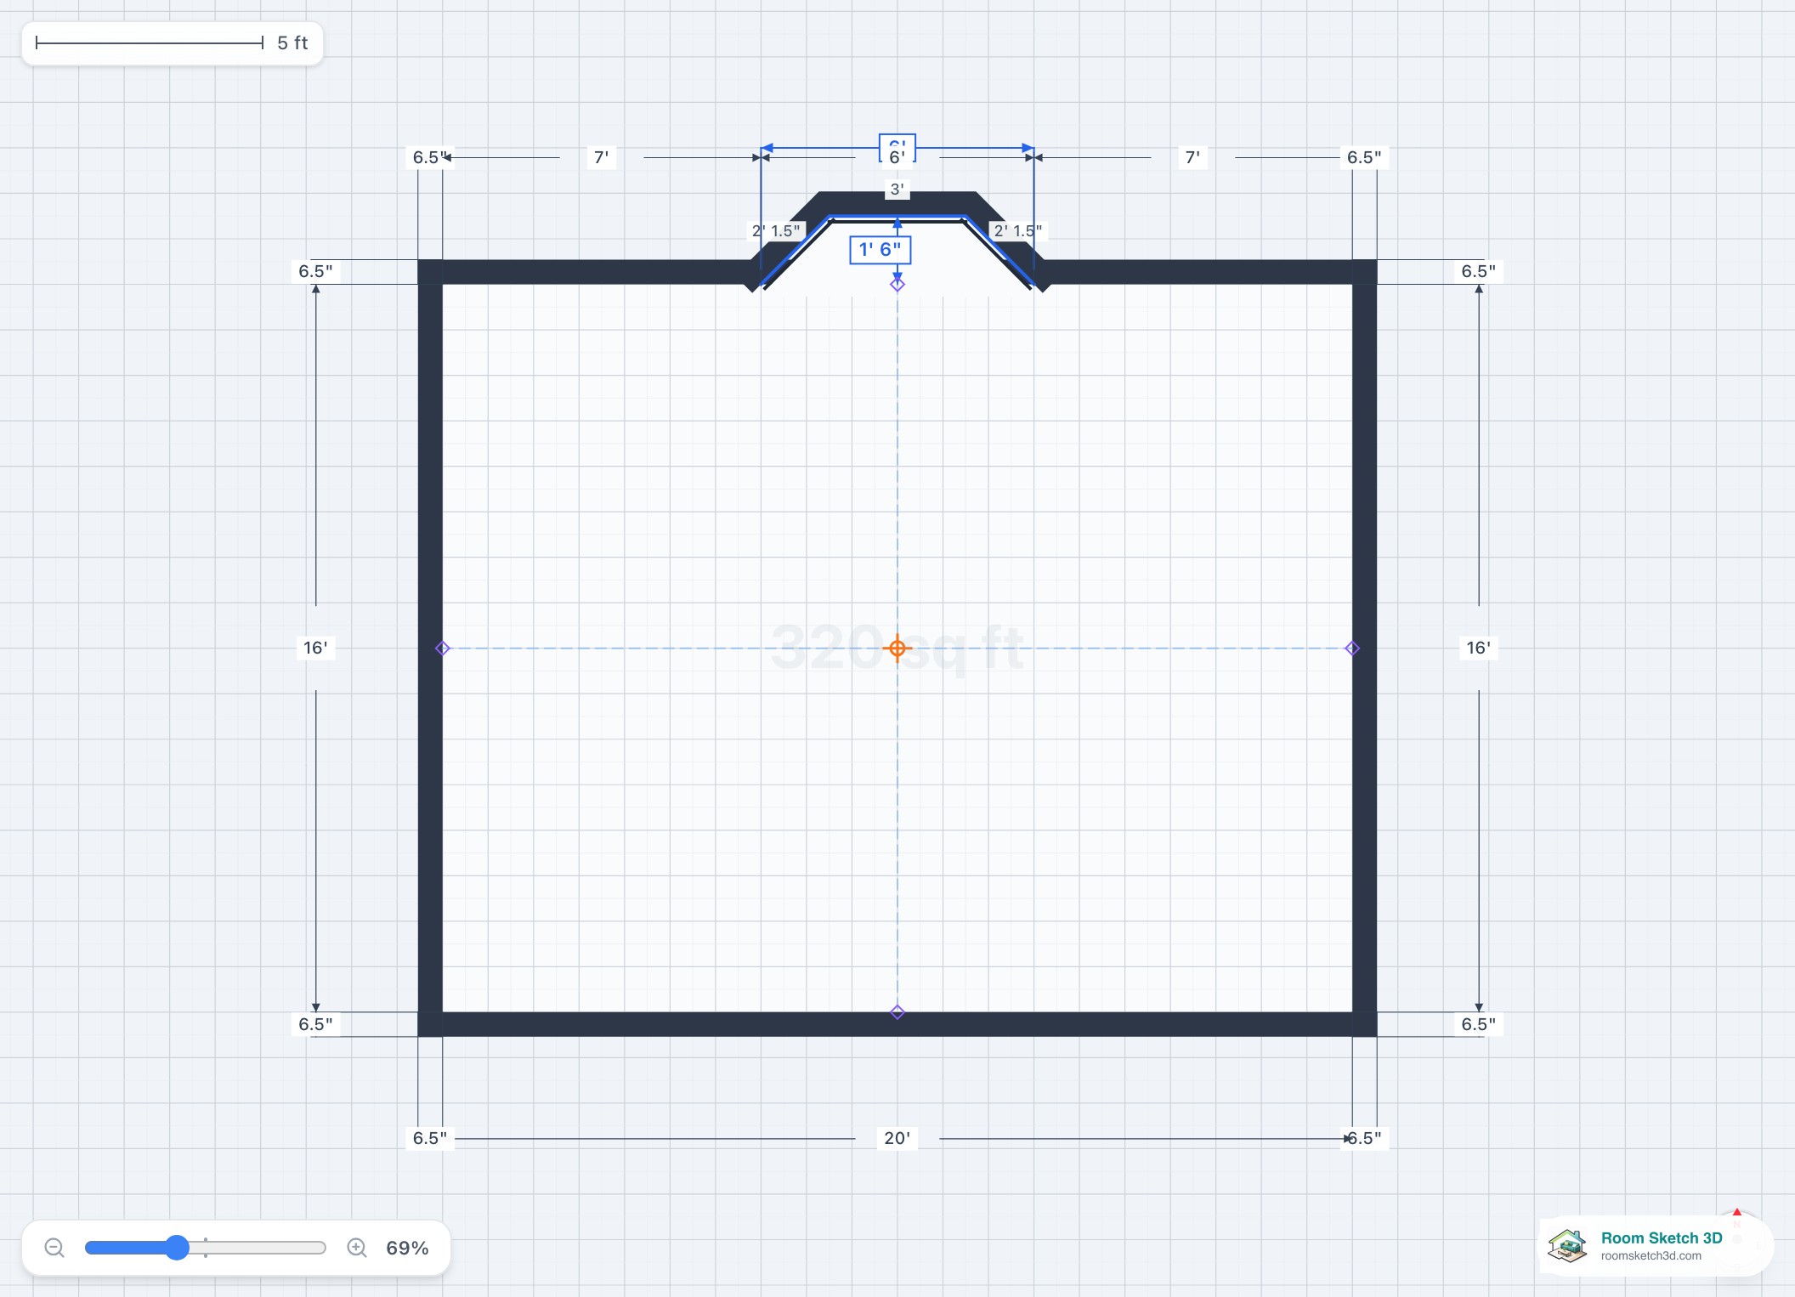
Task: Click the 69% zoom percentage readout
Action: (407, 1248)
